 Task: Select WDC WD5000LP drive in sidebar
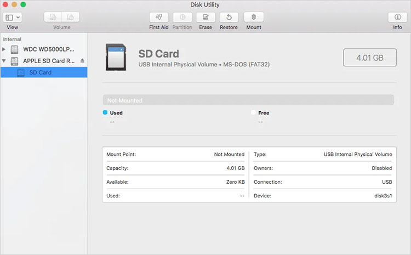pos(48,49)
